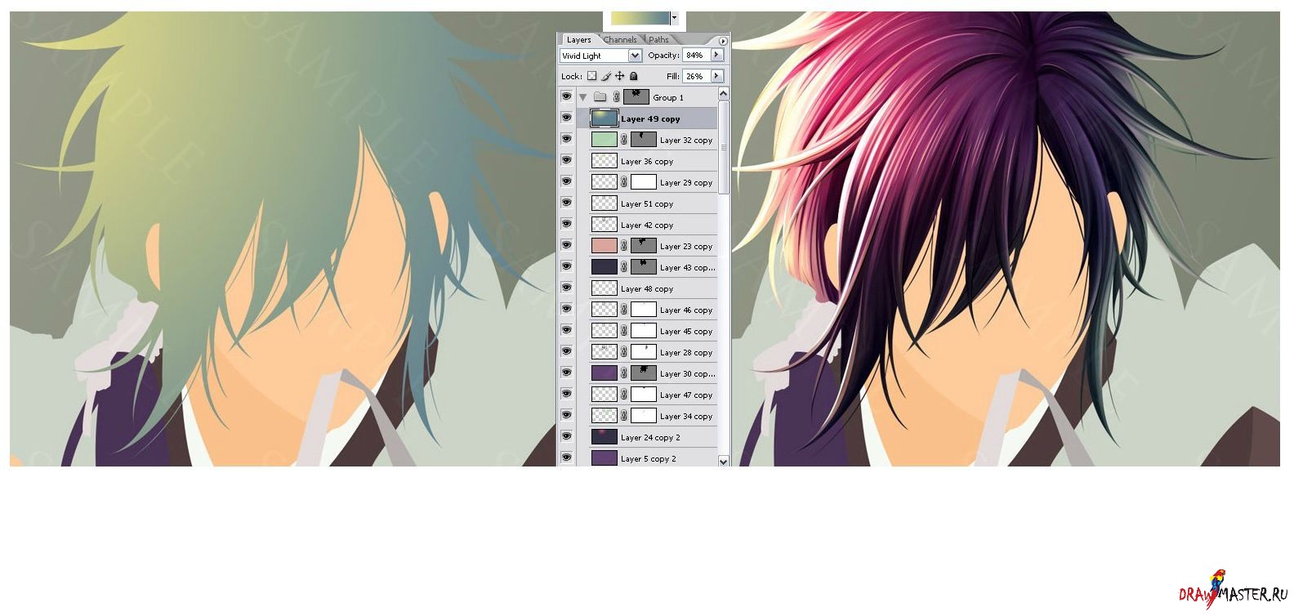The height and width of the screenshot is (616, 1294).
Task: Click layers scrollbar down arrow
Action: coord(723,461)
